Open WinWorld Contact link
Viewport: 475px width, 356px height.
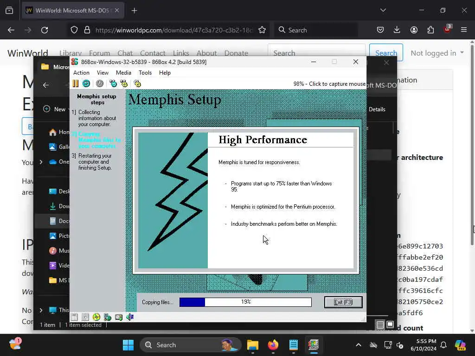click(x=153, y=53)
